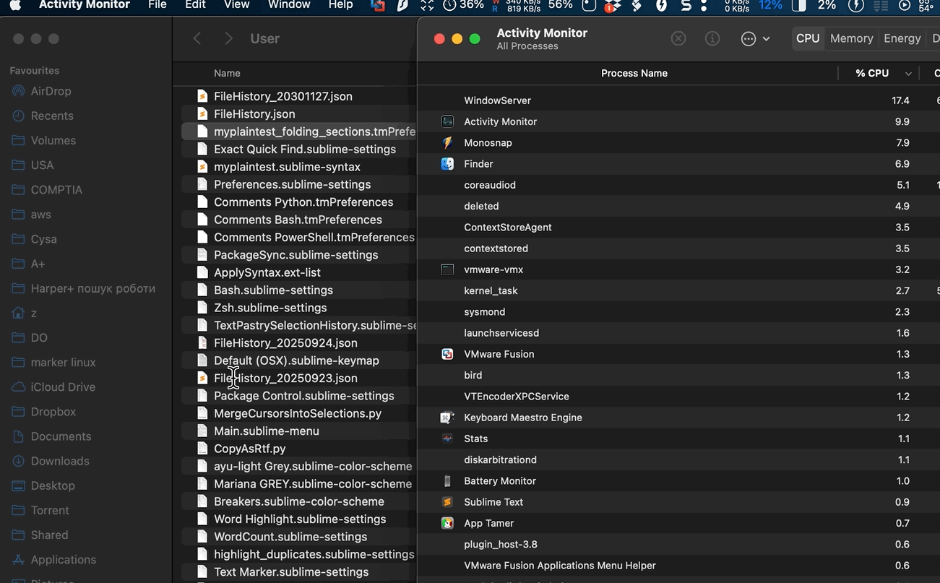Open AirDrop in Finder sidebar
940x583 pixels.
pyautogui.click(x=51, y=91)
